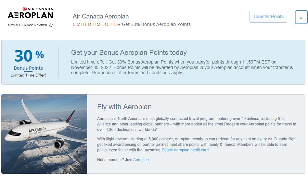Click 'Get 30% Bonus Aeroplan Points' subtitle text
Viewport: 308px width, 176px height.
point(156,24)
